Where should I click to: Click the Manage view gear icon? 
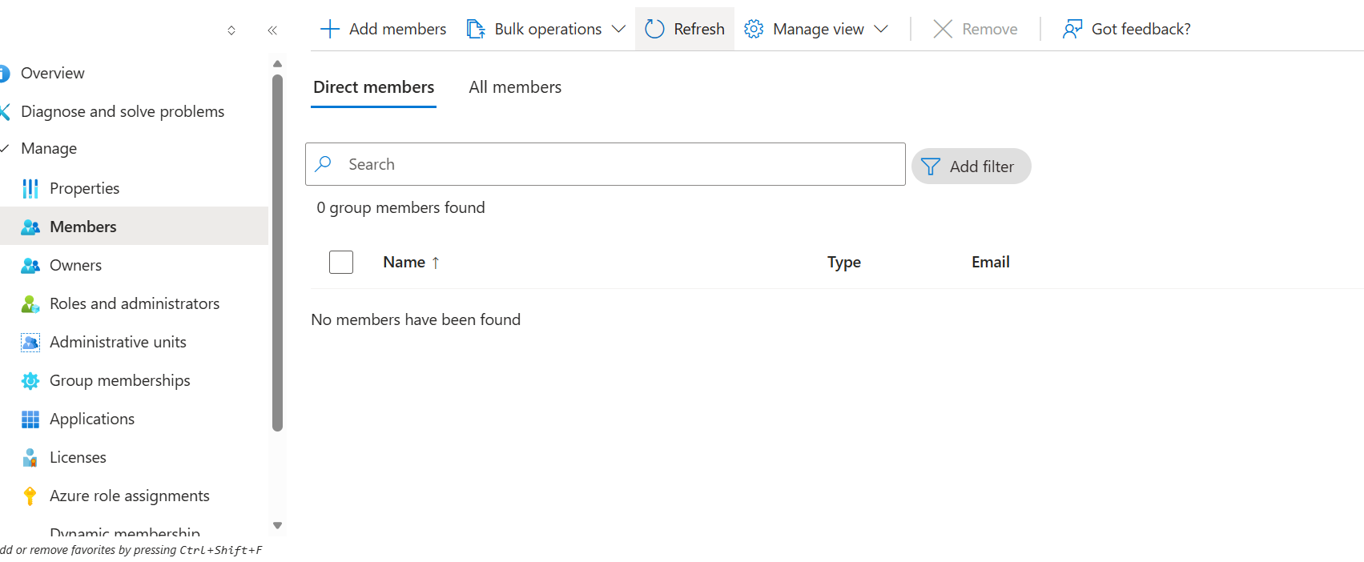click(x=753, y=30)
